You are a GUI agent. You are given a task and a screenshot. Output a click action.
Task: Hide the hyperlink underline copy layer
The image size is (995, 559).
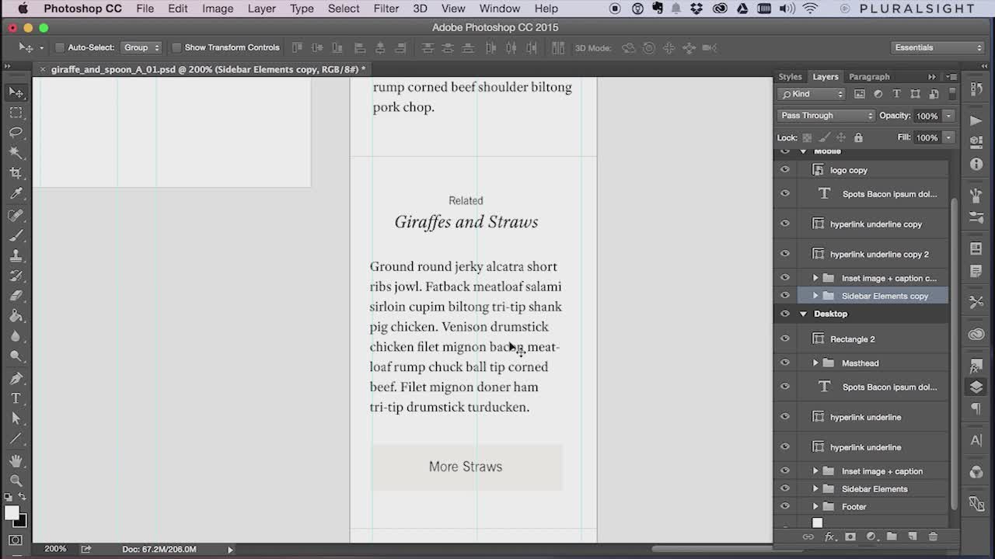[x=785, y=224]
